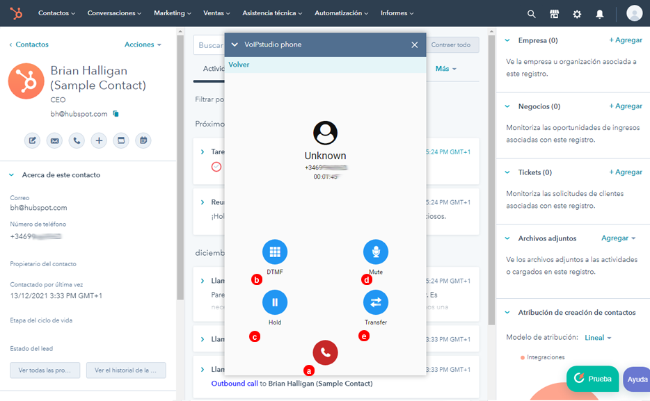Click the send email icon under contact

tap(54, 140)
